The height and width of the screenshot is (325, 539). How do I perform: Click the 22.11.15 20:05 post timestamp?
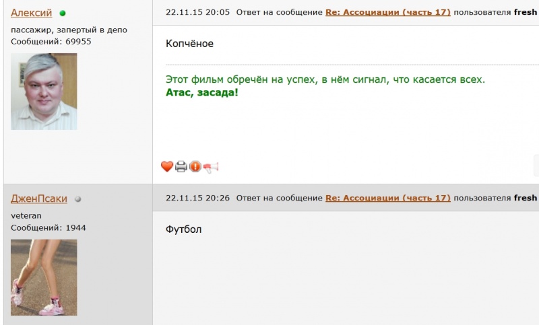pos(197,12)
